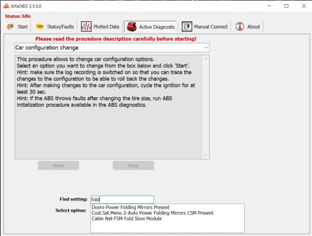Click the grayed Start procedure button
Viewport: 312px width, 236px height.
tap(58, 165)
